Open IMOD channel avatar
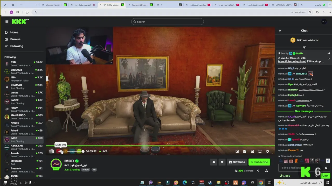332x186 pixels. click(x=56, y=164)
